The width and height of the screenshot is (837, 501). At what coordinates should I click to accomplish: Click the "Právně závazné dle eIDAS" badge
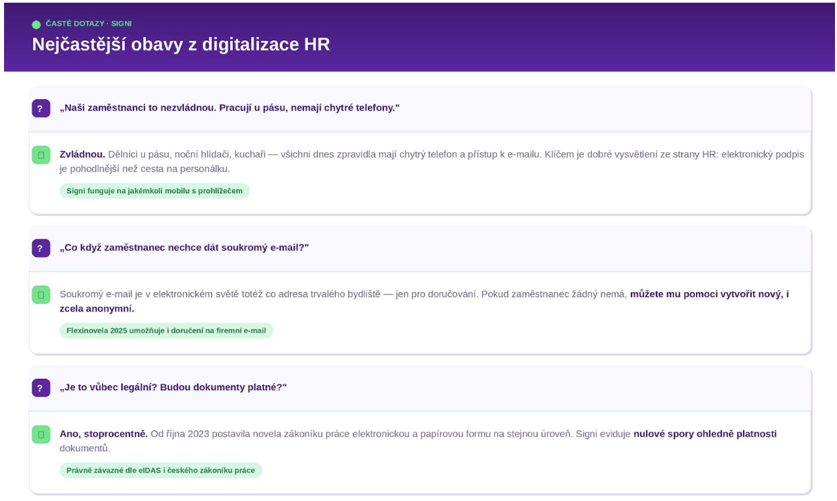click(x=160, y=471)
